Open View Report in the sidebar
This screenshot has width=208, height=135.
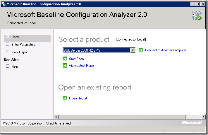(x=20, y=52)
